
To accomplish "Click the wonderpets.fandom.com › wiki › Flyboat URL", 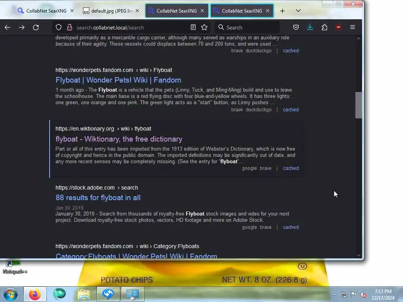I will (114, 70).
